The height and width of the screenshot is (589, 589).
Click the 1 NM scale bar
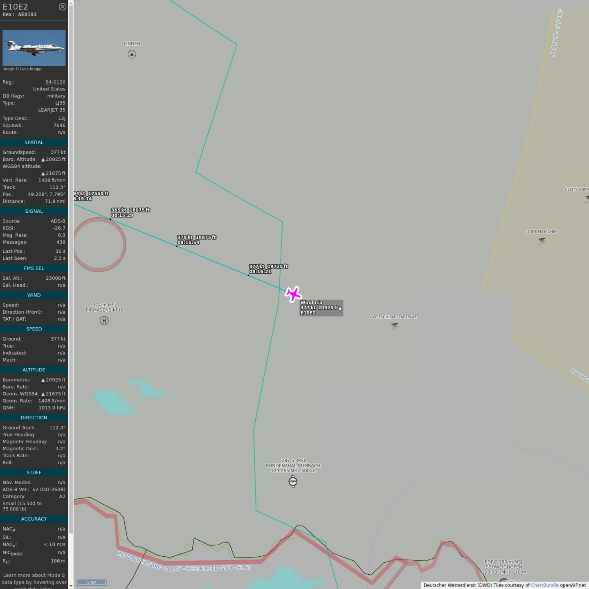pyautogui.click(x=92, y=582)
